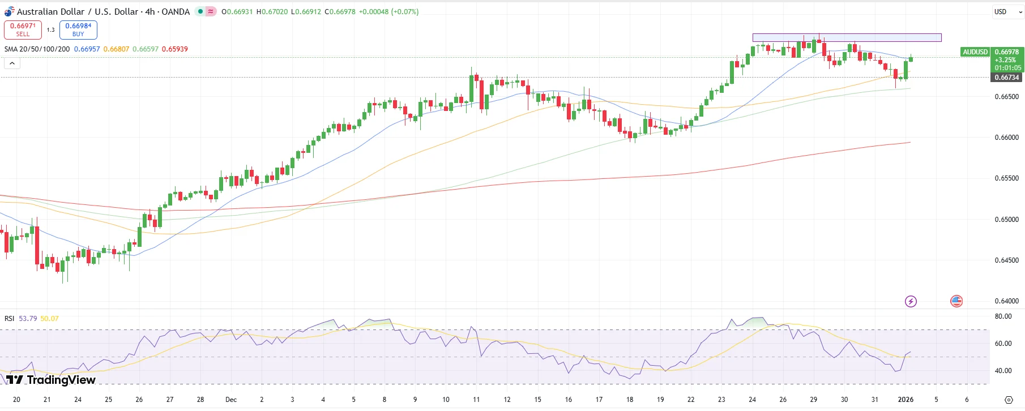The width and height of the screenshot is (1025, 411).
Task: Click the close price C0.66978
Action: click(x=340, y=11)
